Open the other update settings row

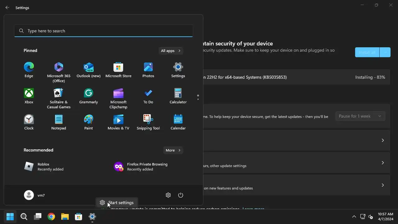click(x=297, y=163)
